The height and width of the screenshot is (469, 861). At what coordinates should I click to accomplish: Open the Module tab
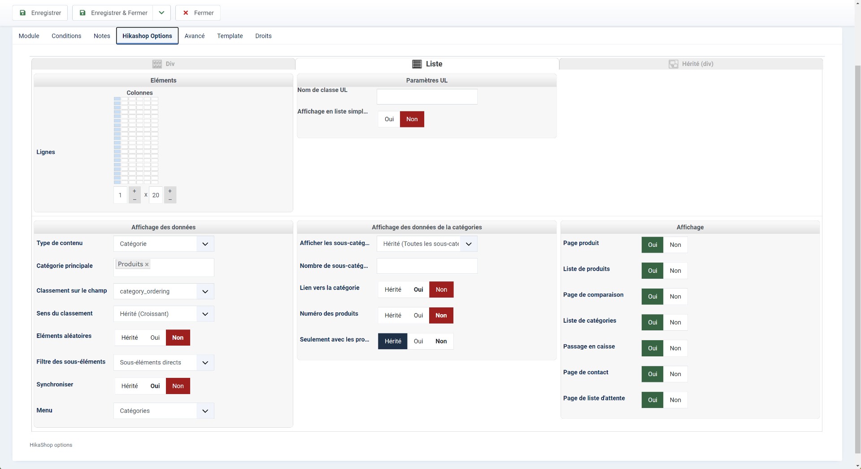(x=29, y=36)
